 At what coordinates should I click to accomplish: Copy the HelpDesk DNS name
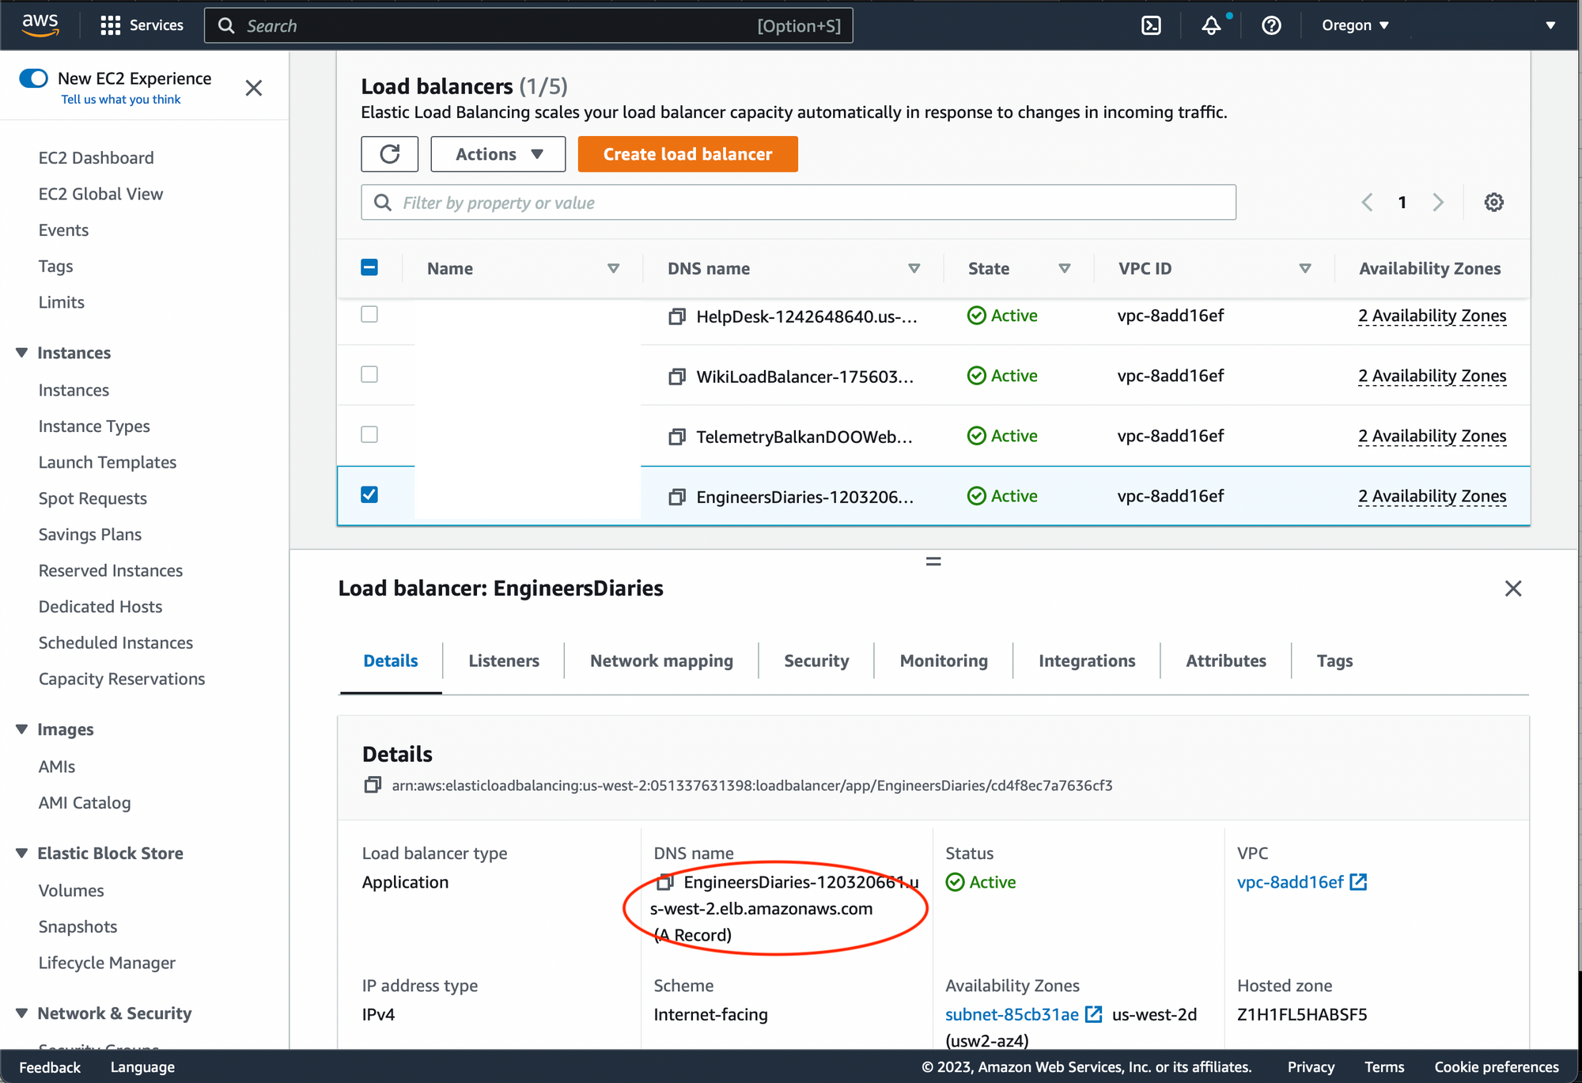[677, 316]
